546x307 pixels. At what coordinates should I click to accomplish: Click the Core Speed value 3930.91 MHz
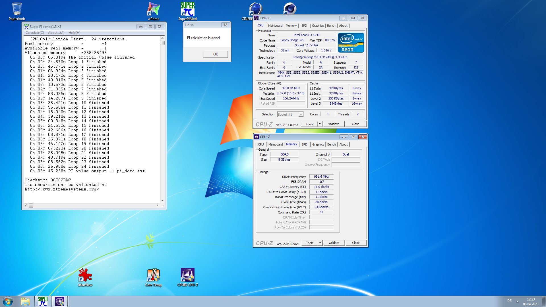click(x=291, y=88)
